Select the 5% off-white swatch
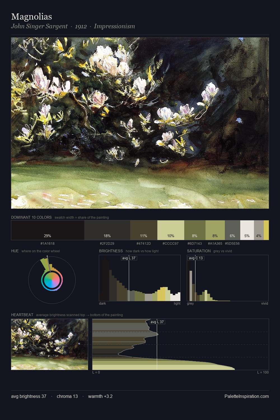 (x=247, y=230)
